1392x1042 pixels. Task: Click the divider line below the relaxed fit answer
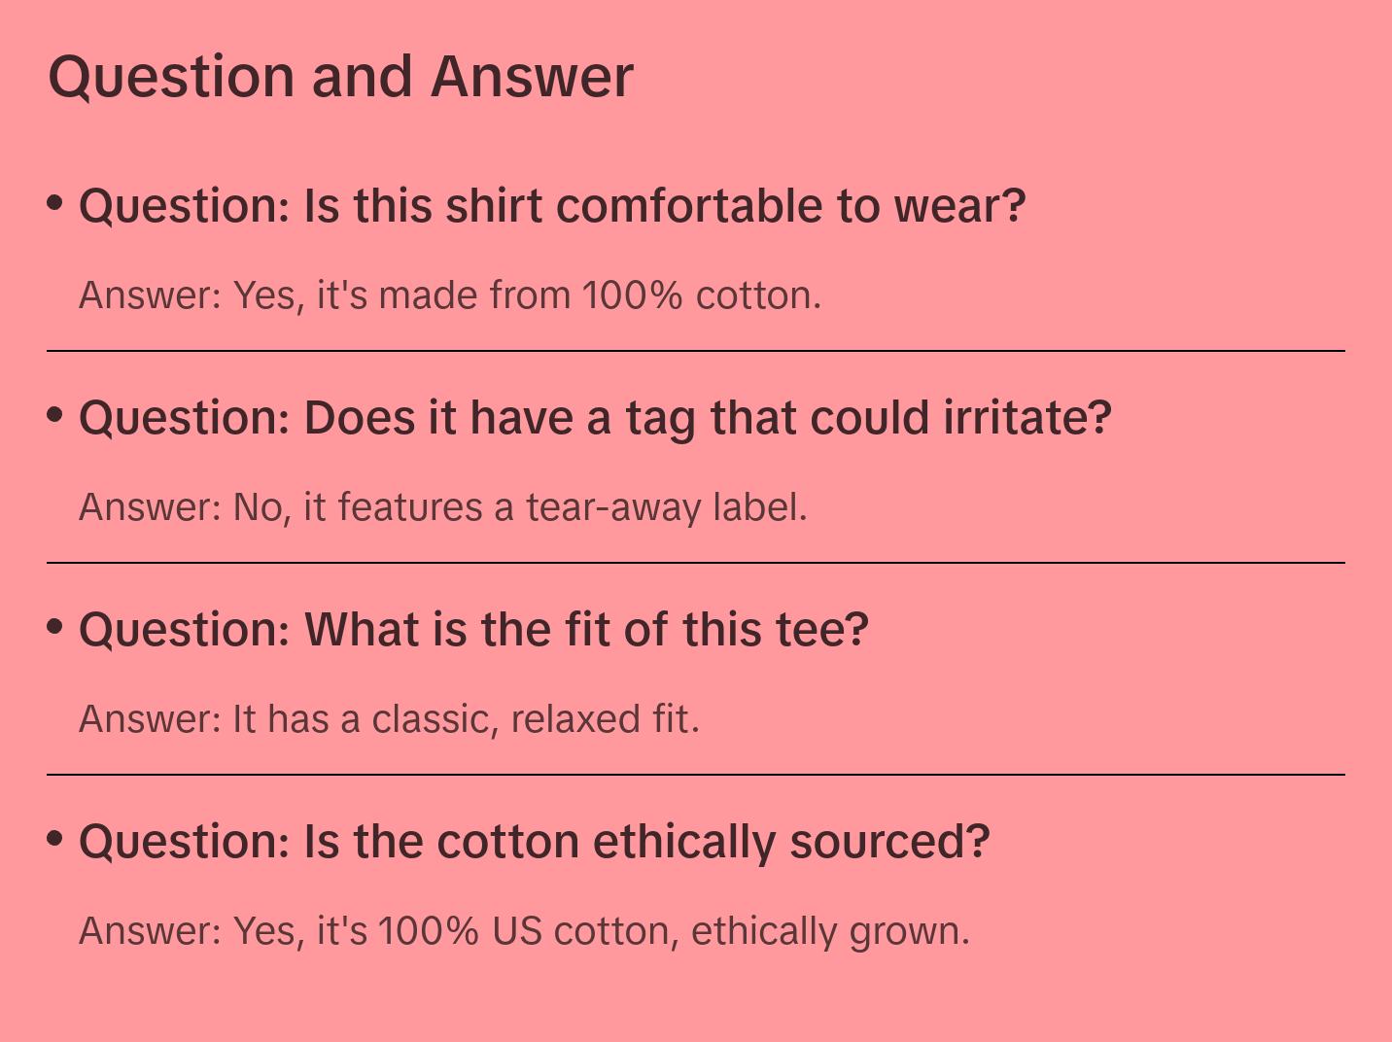click(696, 775)
